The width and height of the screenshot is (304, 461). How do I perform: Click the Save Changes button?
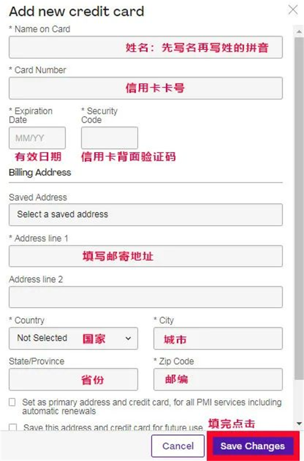pos(253,446)
